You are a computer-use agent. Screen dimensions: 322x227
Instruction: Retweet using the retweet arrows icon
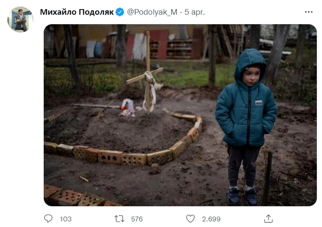119,219
